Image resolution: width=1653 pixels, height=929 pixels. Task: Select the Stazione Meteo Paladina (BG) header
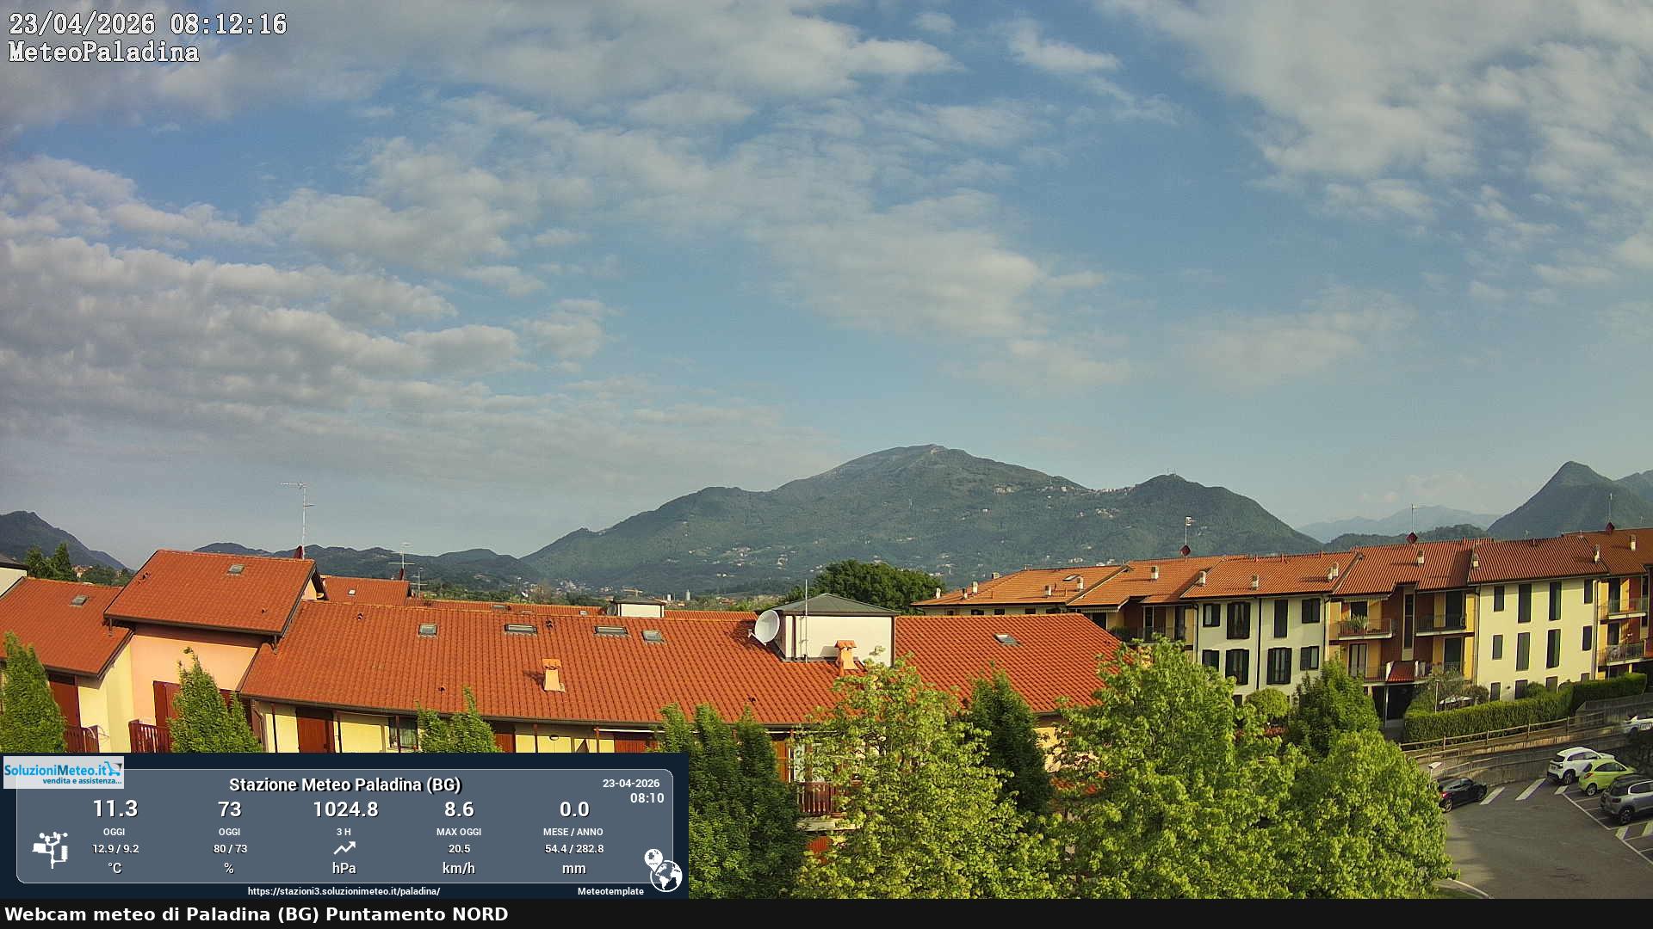346,784
